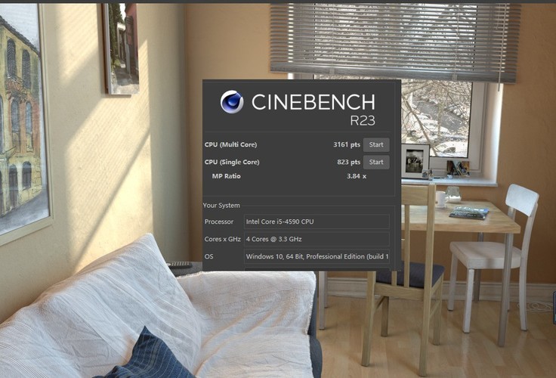Start the CPU Multi Core benchmark
This screenshot has height=378, width=556.
[x=376, y=145]
